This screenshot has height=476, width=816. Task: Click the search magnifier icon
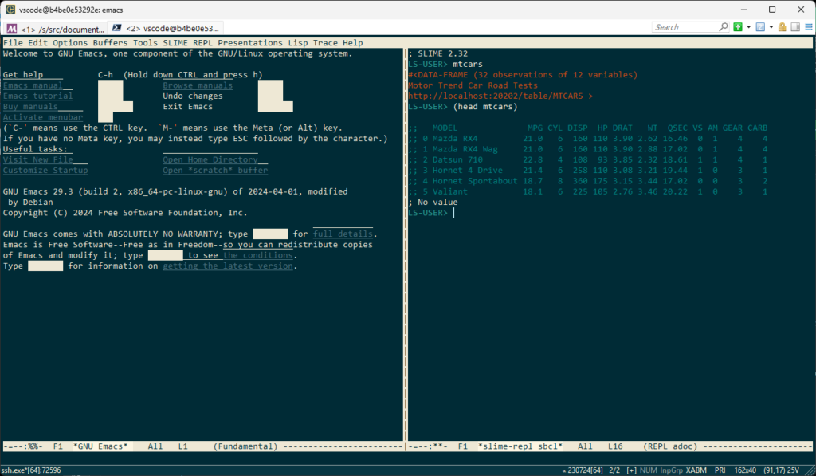coord(724,26)
